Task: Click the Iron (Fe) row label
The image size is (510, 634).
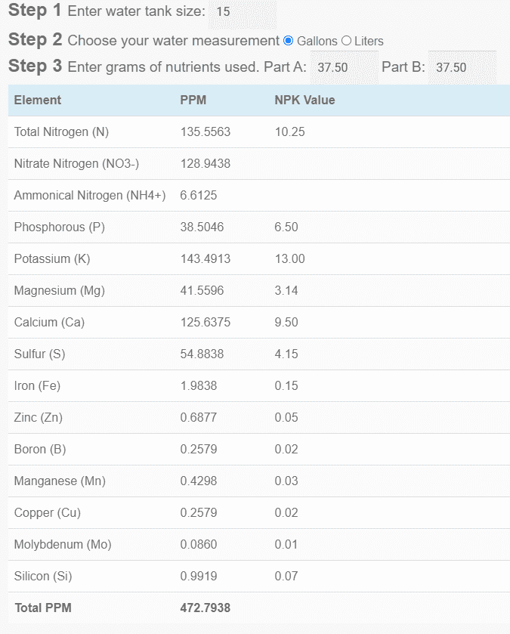Action: point(37,386)
